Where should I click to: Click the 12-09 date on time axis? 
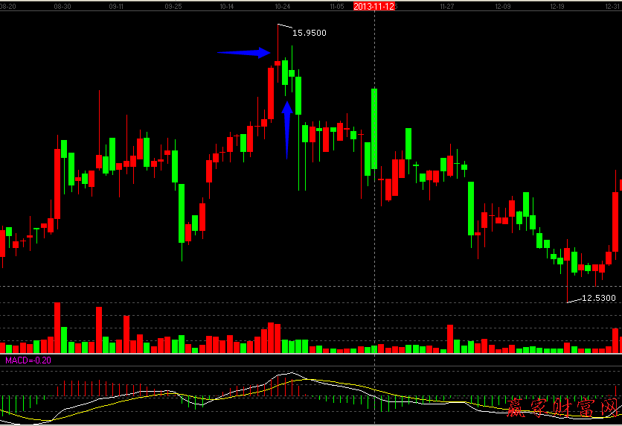(502, 6)
